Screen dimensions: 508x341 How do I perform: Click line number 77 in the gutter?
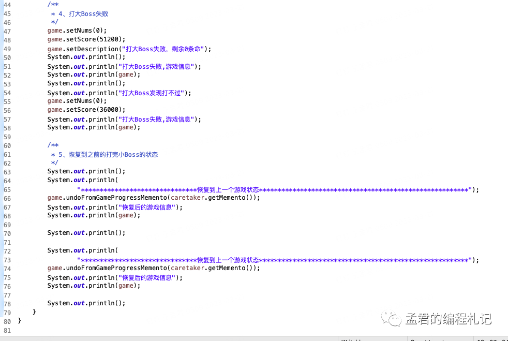pos(7,295)
